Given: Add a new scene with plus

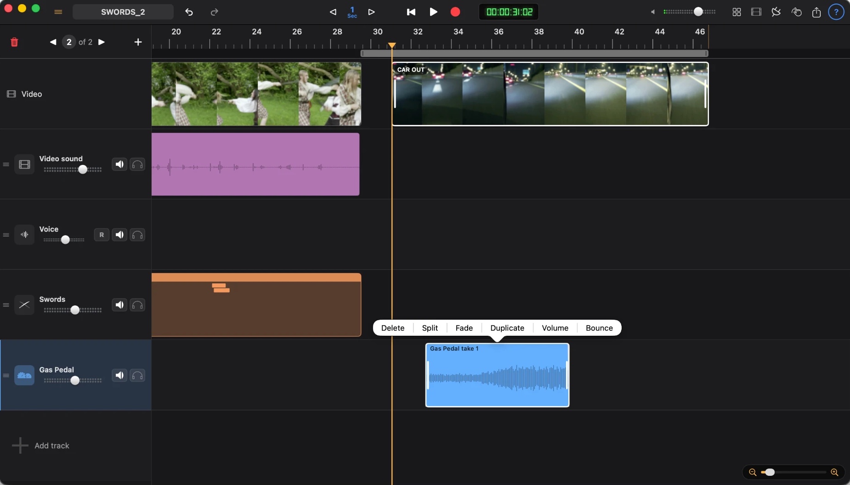Looking at the screenshot, I should [x=138, y=42].
